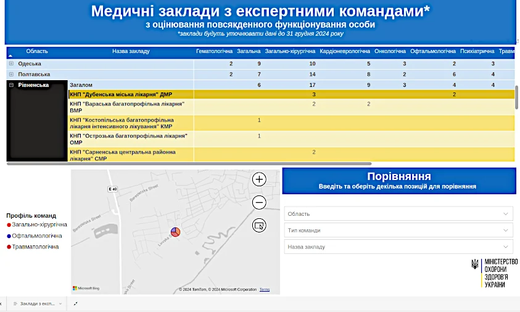520x312 pixels.
Task: Click value 10 in the Одеська row
Action: click(312, 64)
